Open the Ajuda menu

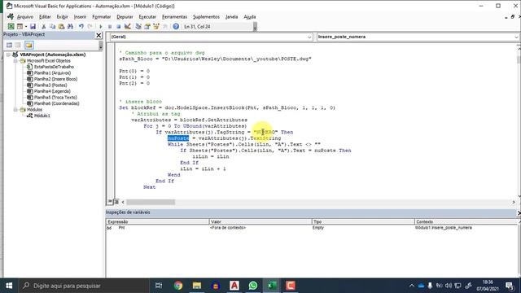tap(250, 17)
